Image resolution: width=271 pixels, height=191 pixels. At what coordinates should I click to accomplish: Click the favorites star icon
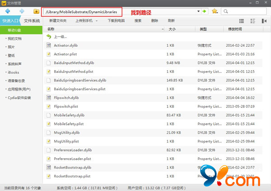tap(215, 11)
